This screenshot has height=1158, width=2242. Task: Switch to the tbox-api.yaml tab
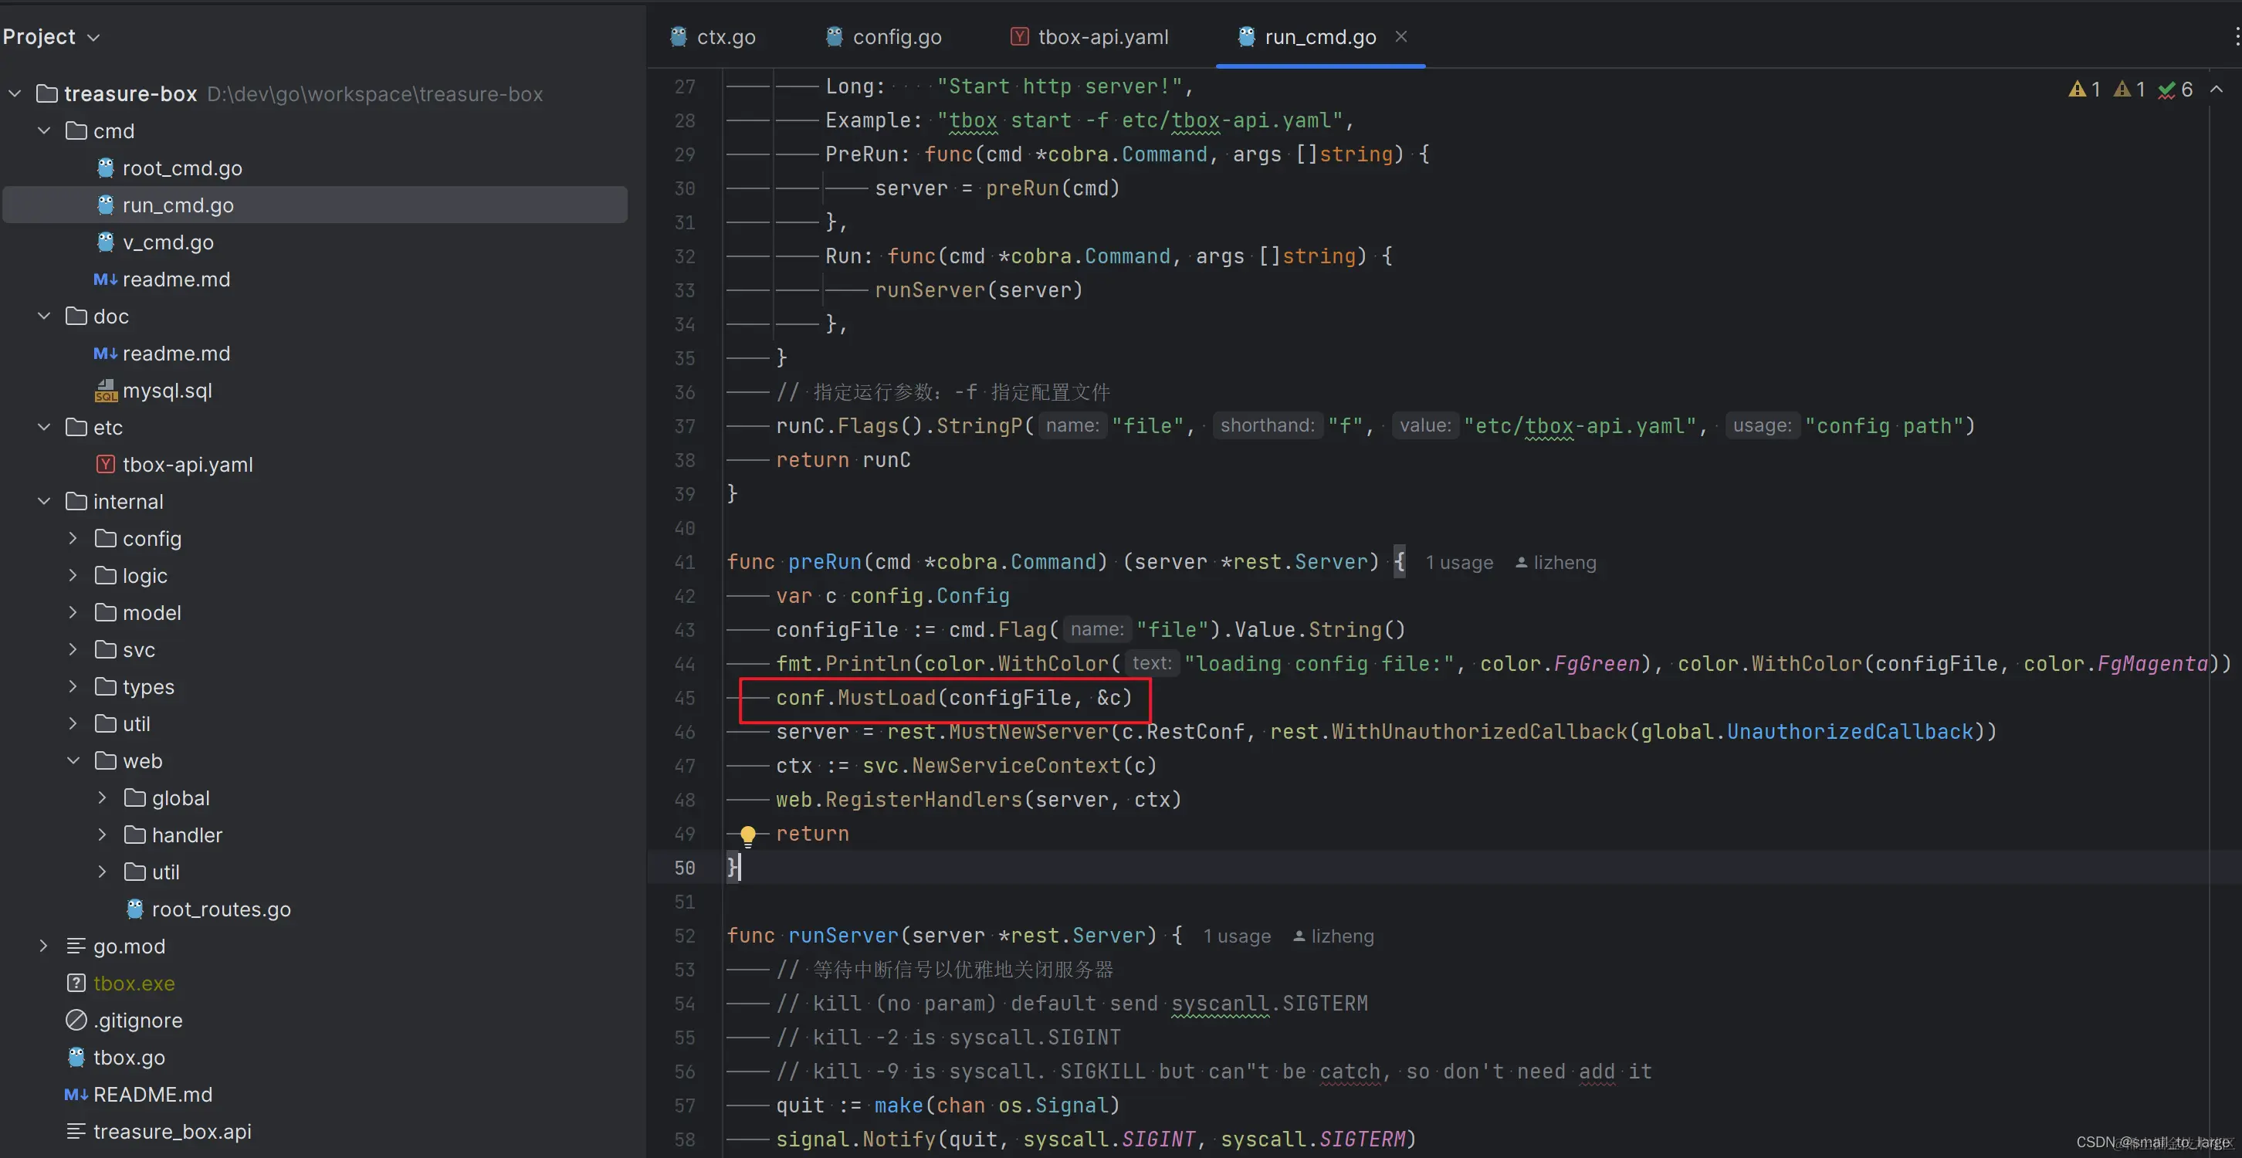tap(1089, 36)
